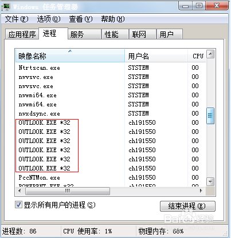This screenshot has width=231, height=238.
Task: Click the horizontal scrollbar thumb
Action: 68,191
